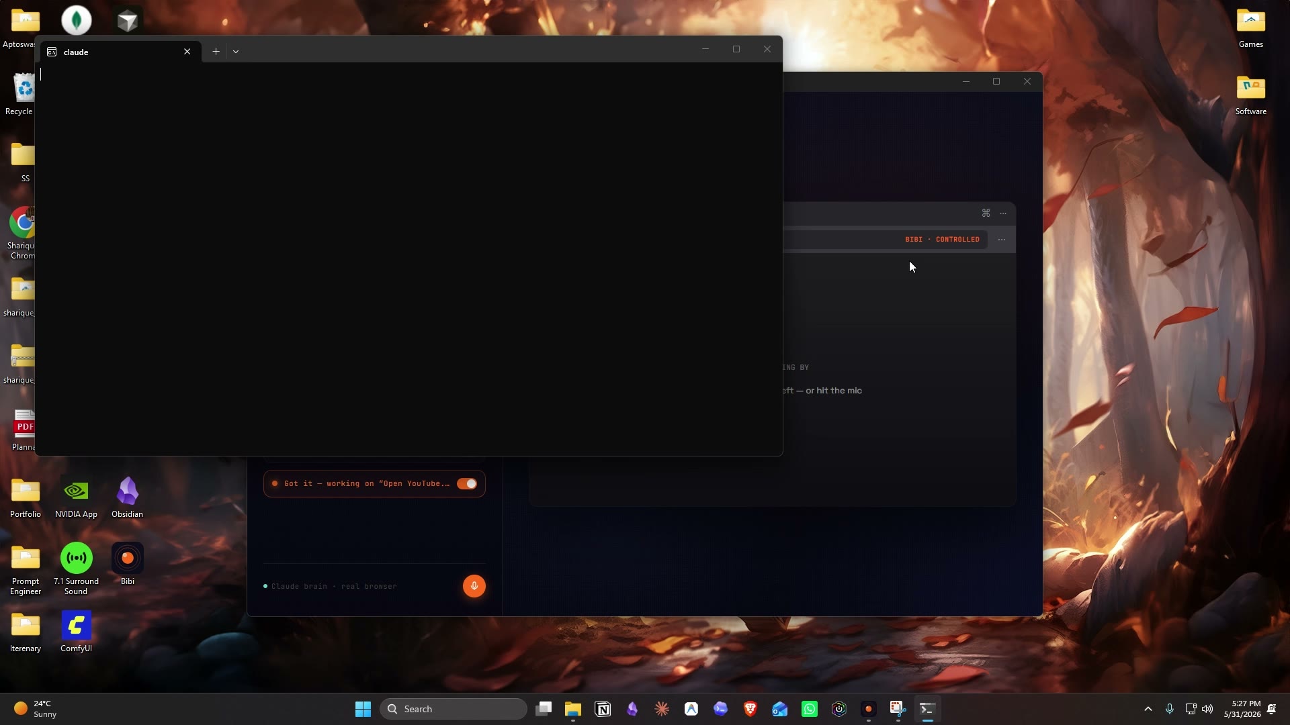Click the taskbar Search box
The height and width of the screenshot is (725, 1290).
(x=454, y=709)
